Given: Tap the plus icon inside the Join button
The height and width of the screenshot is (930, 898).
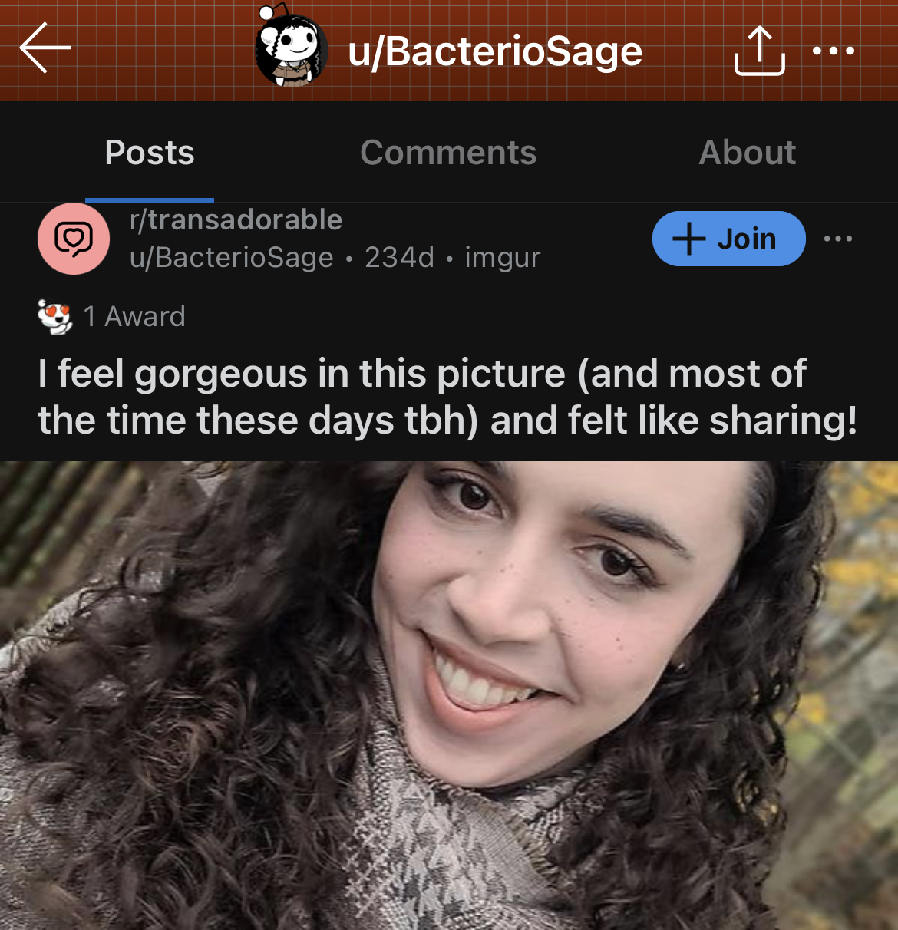Looking at the screenshot, I should click(x=688, y=239).
